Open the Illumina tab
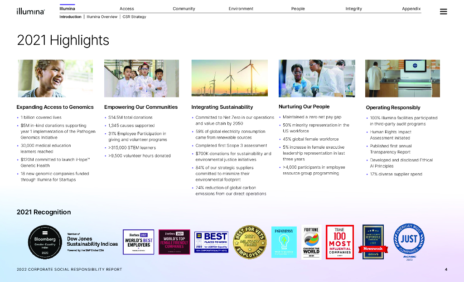The height and width of the screenshot is (282, 464). click(67, 9)
